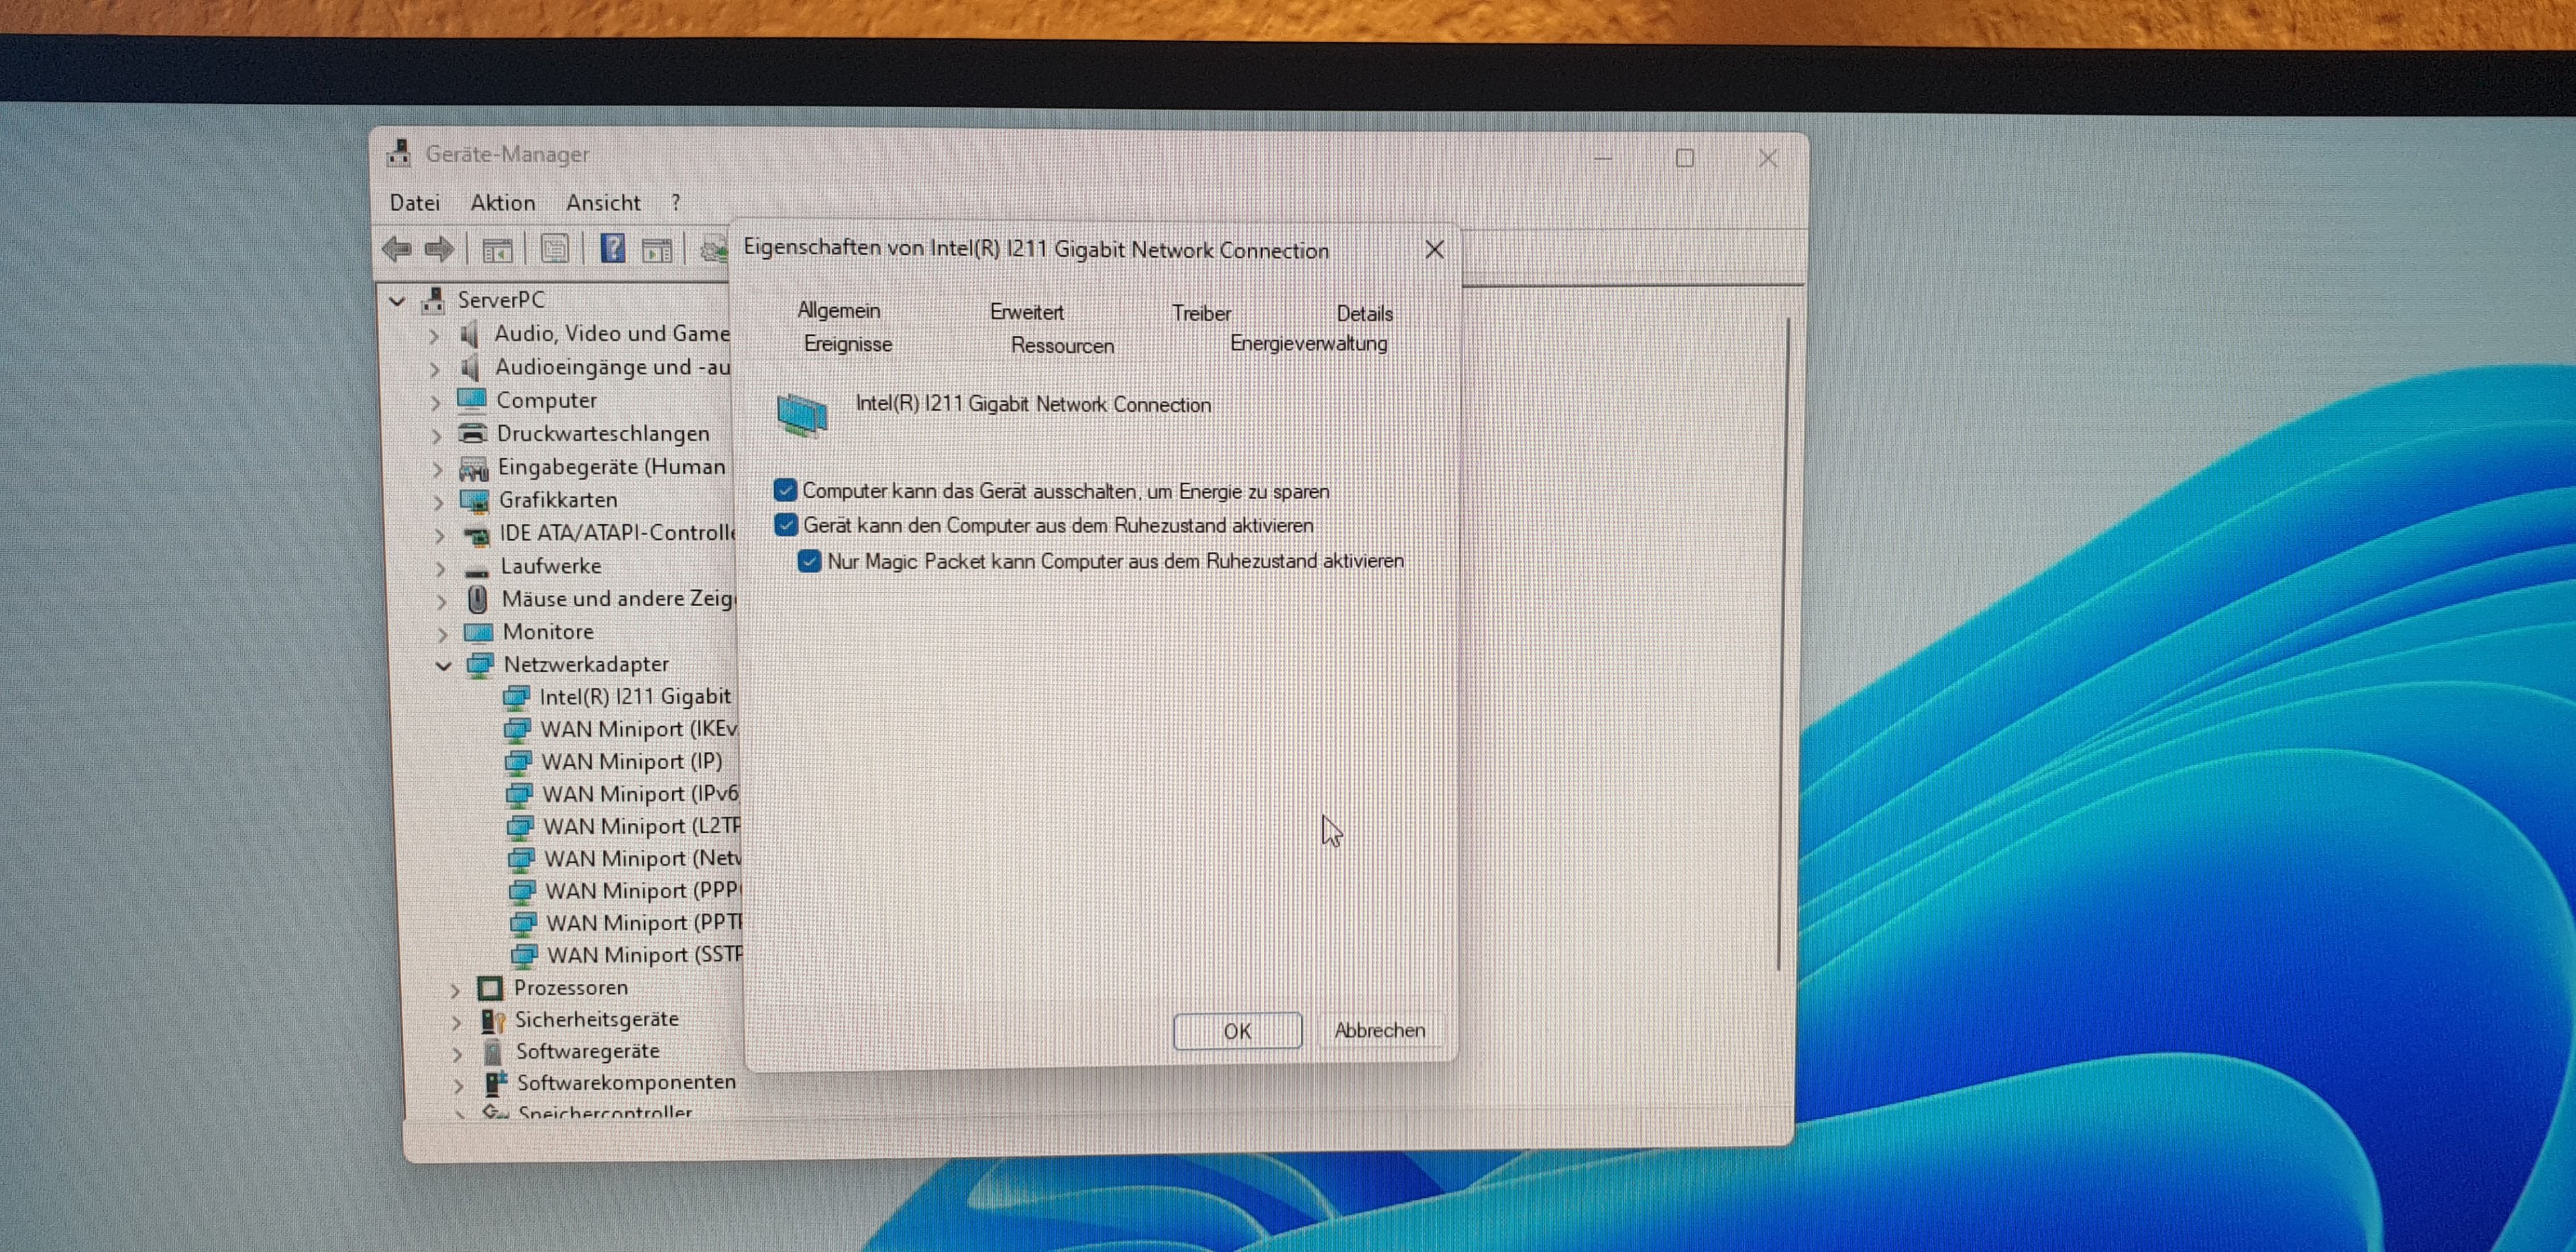Click the Properties toolbar icon
Screen dimensions: 2576x1252
click(555, 249)
